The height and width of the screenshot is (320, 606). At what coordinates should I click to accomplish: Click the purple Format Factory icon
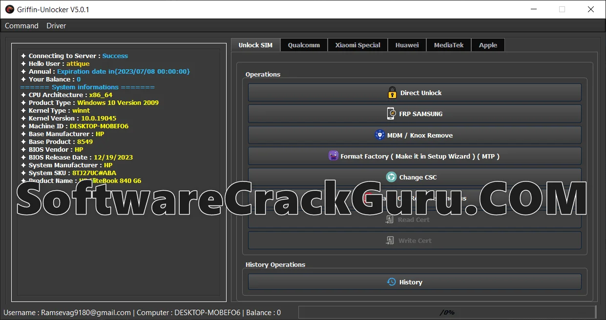[334, 156]
